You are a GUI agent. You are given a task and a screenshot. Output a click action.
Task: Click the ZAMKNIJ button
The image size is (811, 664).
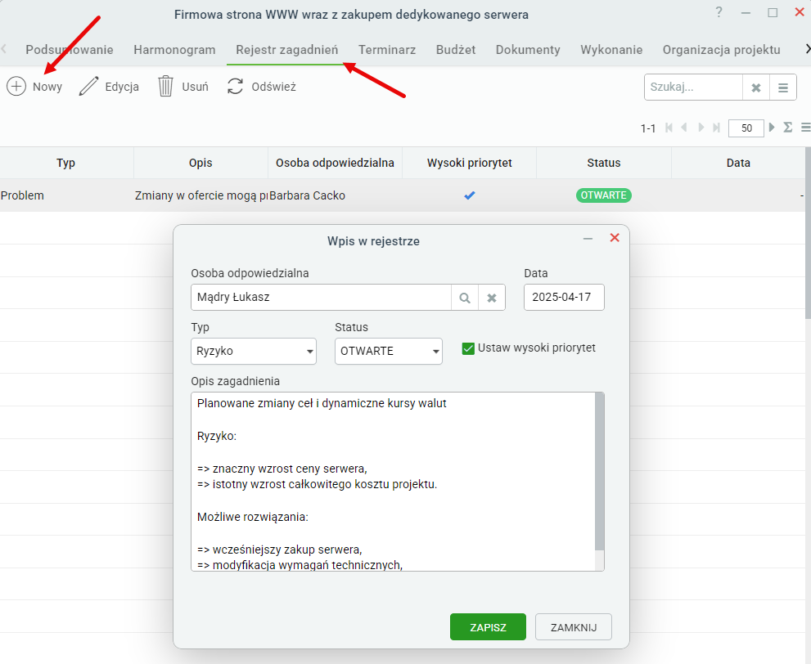point(574,627)
